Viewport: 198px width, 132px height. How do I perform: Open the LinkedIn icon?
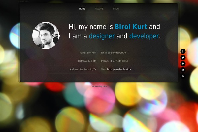[183, 70]
